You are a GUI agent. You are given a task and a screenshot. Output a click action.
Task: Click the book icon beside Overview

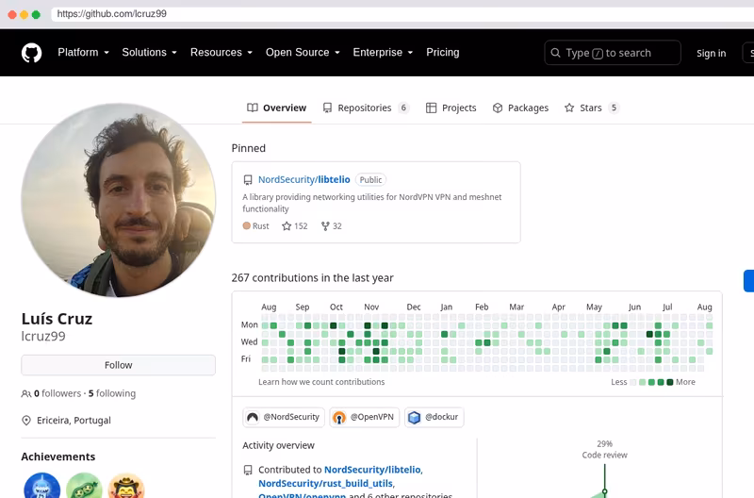click(253, 108)
